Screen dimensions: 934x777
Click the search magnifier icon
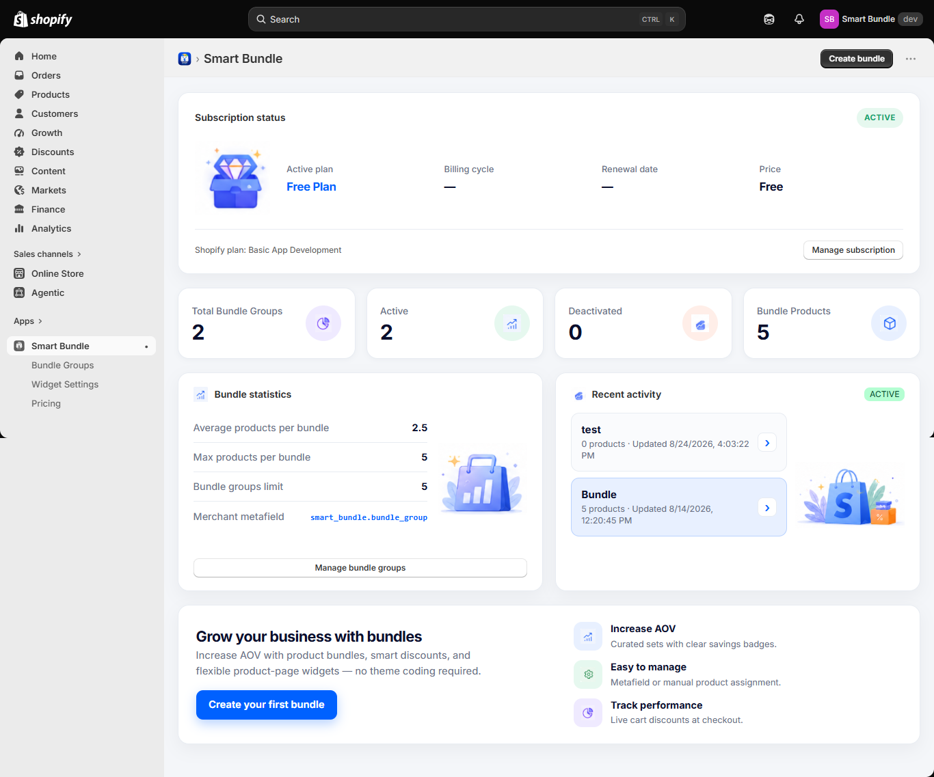tap(261, 19)
